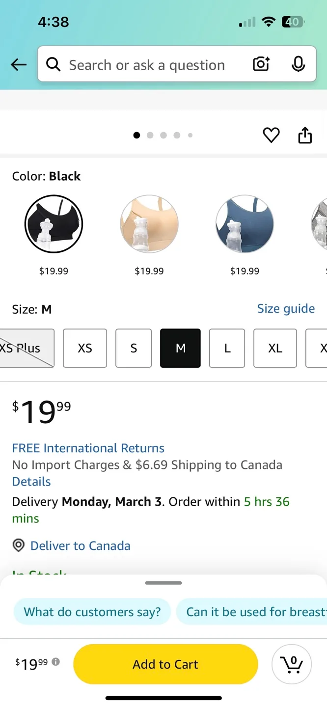The width and height of the screenshot is (327, 707).
Task: Open the camera visual search
Action: click(261, 64)
